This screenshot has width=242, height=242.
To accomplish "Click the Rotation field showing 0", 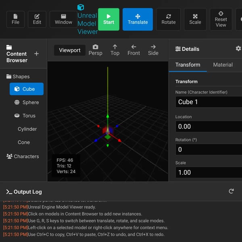I will pyautogui.click(x=209, y=149).
